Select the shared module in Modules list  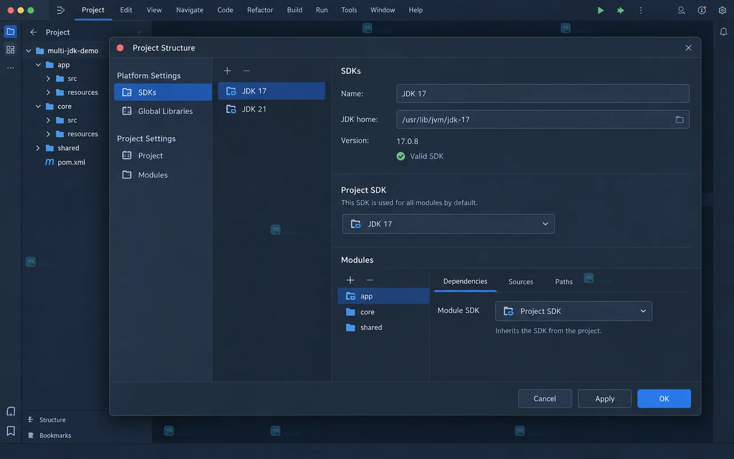click(x=383, y=327)
